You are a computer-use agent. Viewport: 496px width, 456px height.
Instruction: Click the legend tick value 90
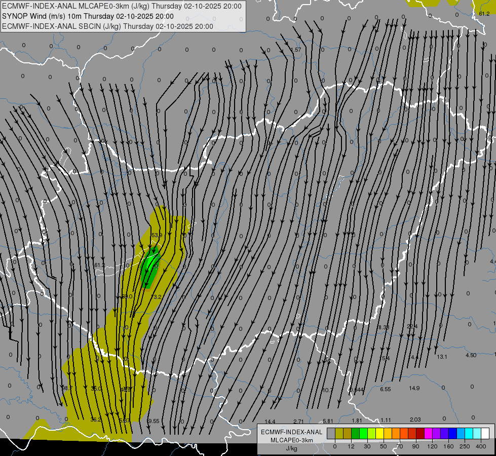tap(415, 446)
